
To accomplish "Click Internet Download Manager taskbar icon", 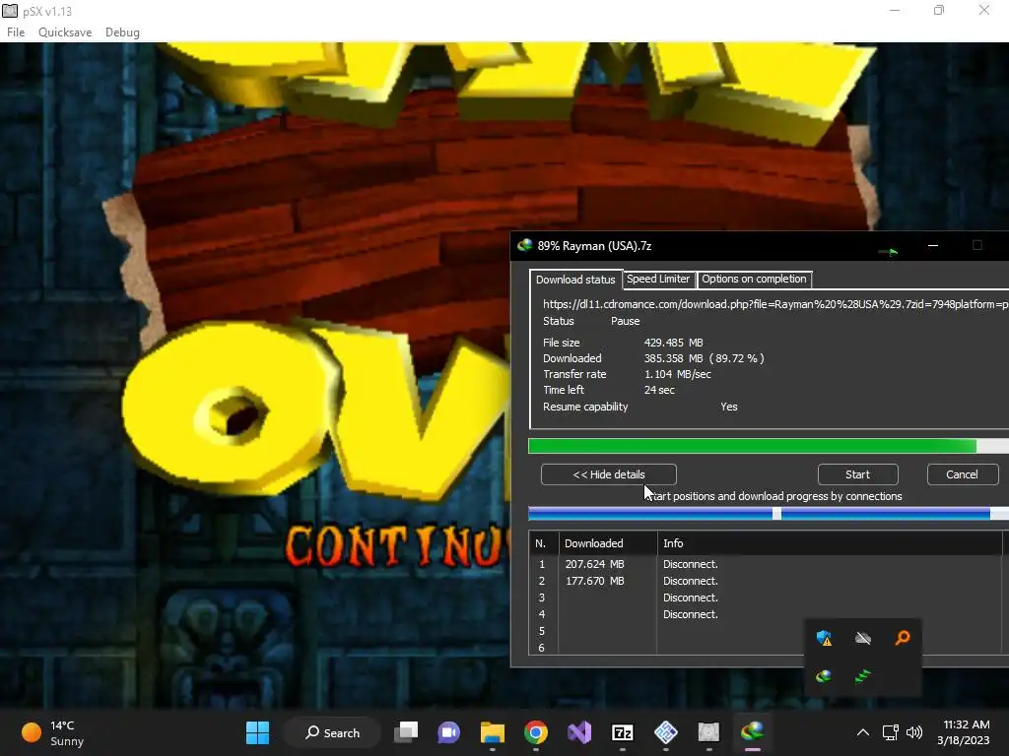I will point(752,732).
